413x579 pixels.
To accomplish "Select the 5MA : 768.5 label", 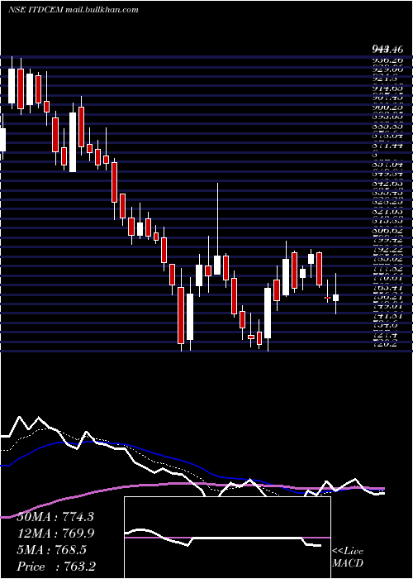I will pyautogui.click(x=51, y=550).
